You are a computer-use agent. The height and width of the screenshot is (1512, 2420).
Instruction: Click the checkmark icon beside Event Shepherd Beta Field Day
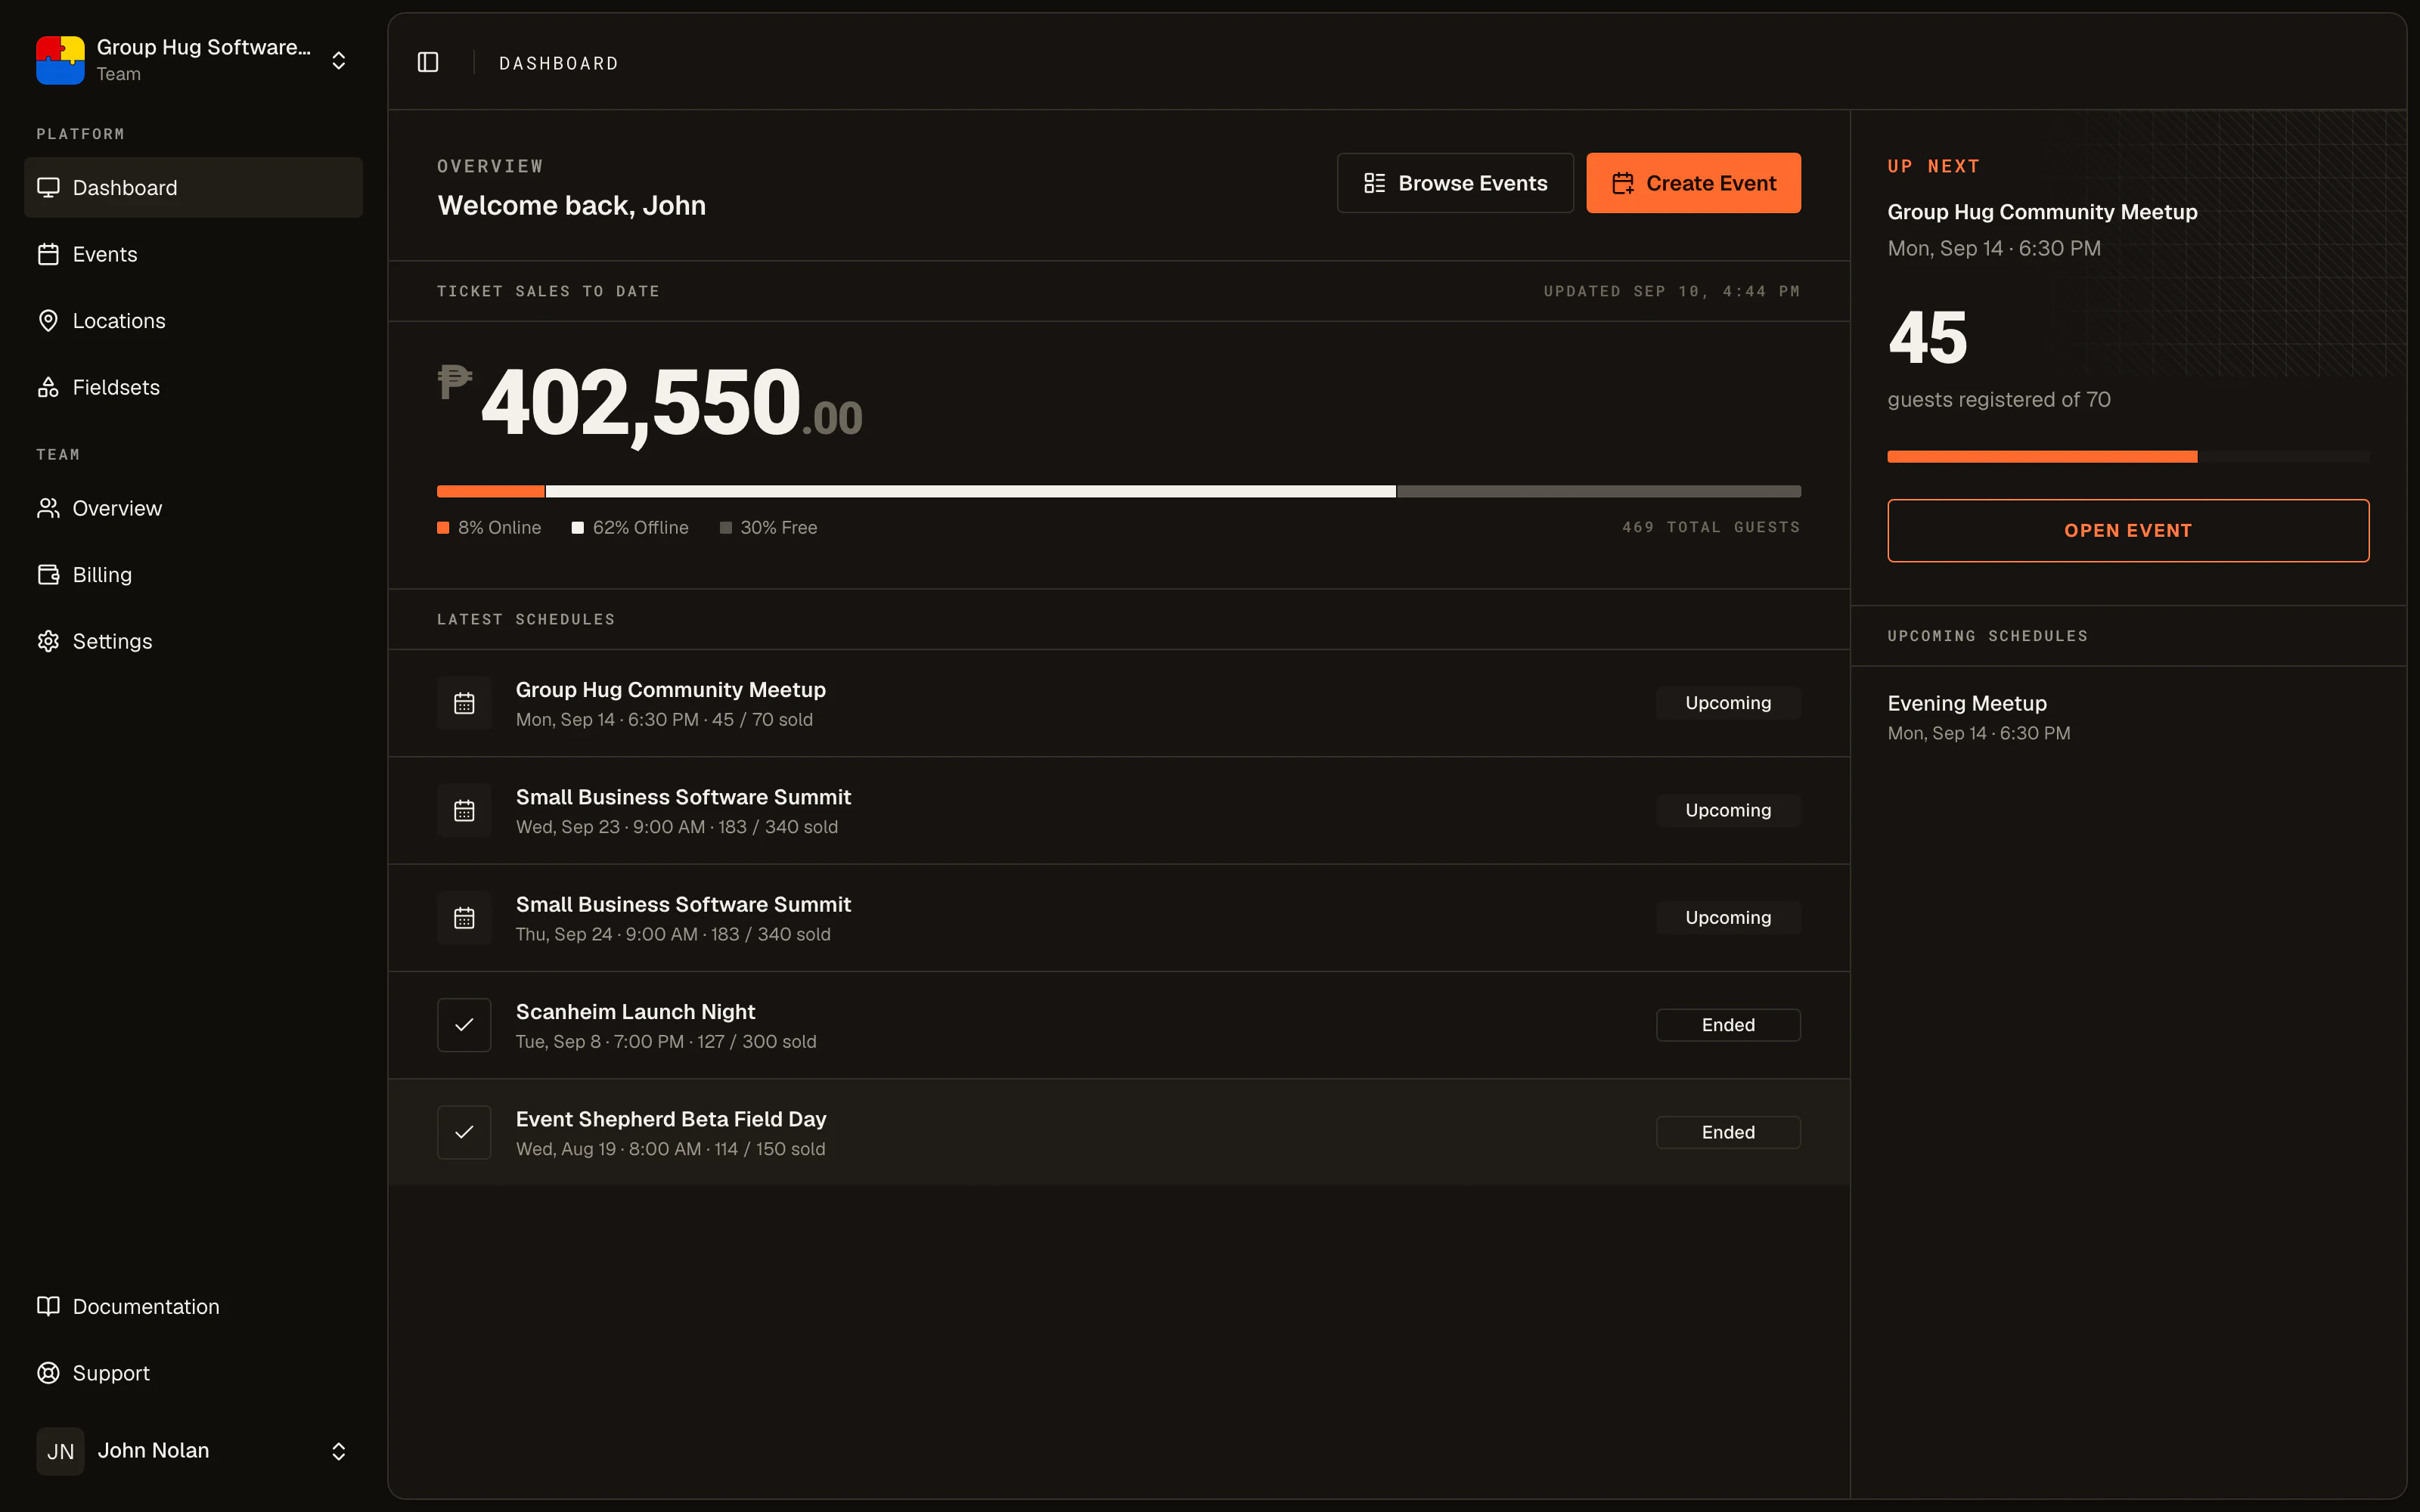coord(464,1132)
